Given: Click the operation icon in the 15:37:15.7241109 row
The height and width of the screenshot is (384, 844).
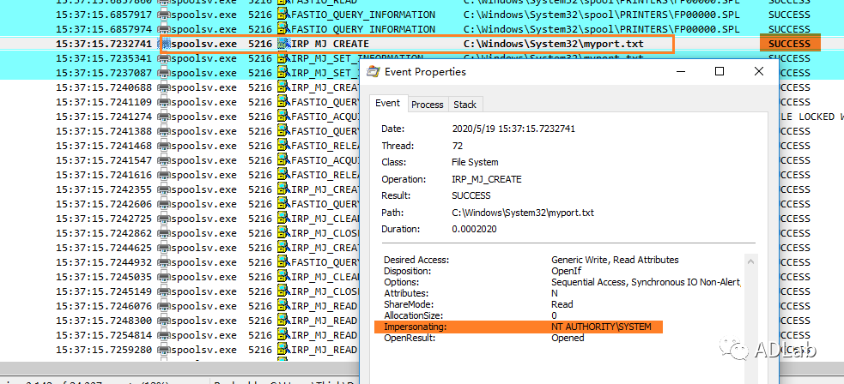Looking at the screenshot, I should tap(282, 102).
